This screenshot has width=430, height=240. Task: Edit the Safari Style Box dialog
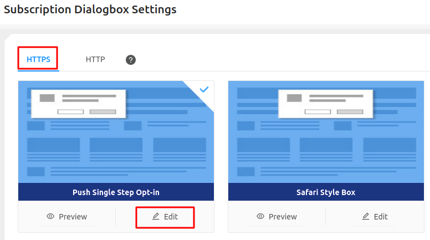pos(375,217)
